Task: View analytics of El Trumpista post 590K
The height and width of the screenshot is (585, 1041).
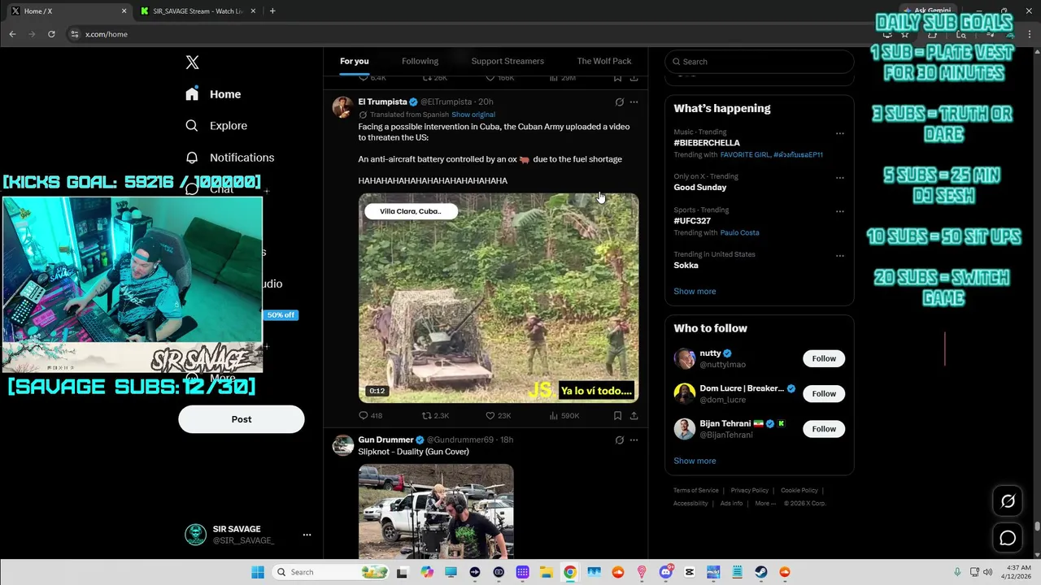Action: point(564,415)
